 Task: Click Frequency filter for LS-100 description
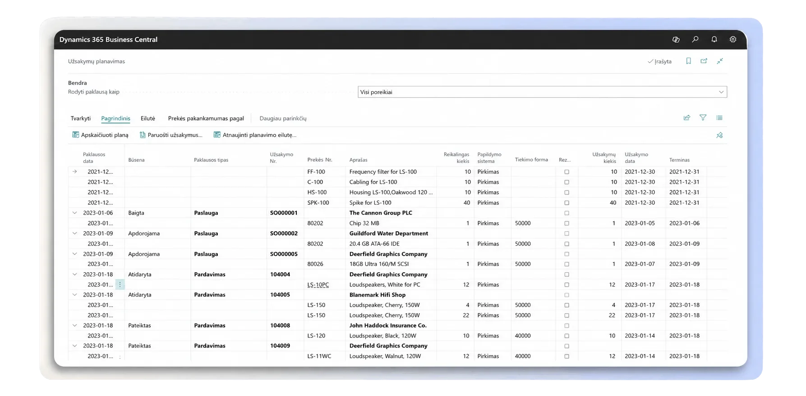(x=383, y=171)
